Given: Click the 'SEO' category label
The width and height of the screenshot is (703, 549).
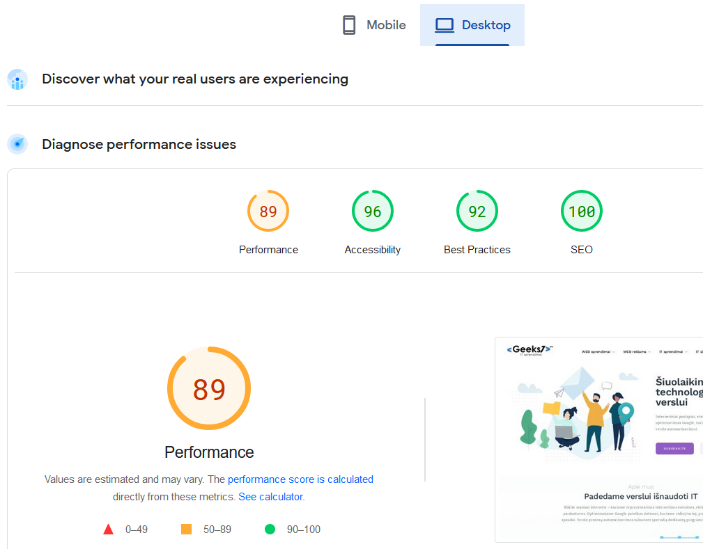Looking at the screenshot, I should point(582,250).
